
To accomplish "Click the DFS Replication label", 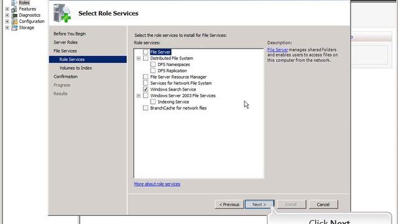I will click(x=172, y=70).
